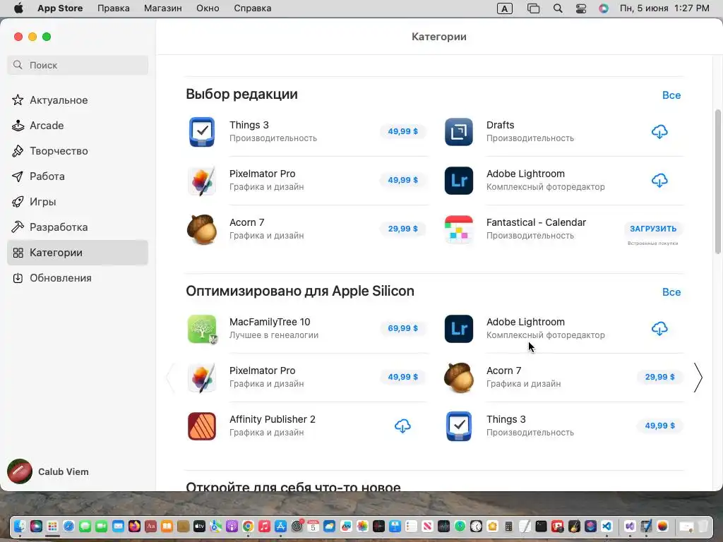Open Terminal from the Dock
This screenshot has height=542, width=723.
[x=541, y=526]
